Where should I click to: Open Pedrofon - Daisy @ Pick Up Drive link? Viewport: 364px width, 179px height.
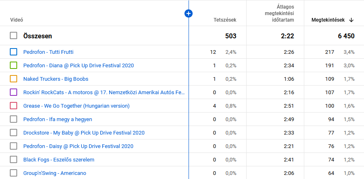coord(78,146)
